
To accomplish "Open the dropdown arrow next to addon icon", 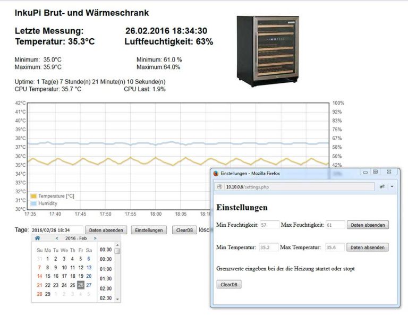I will [392, 186].
